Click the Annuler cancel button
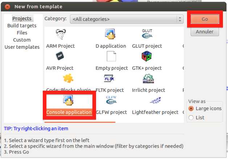This screenshot has height=160, width=228. coord(205,32)
